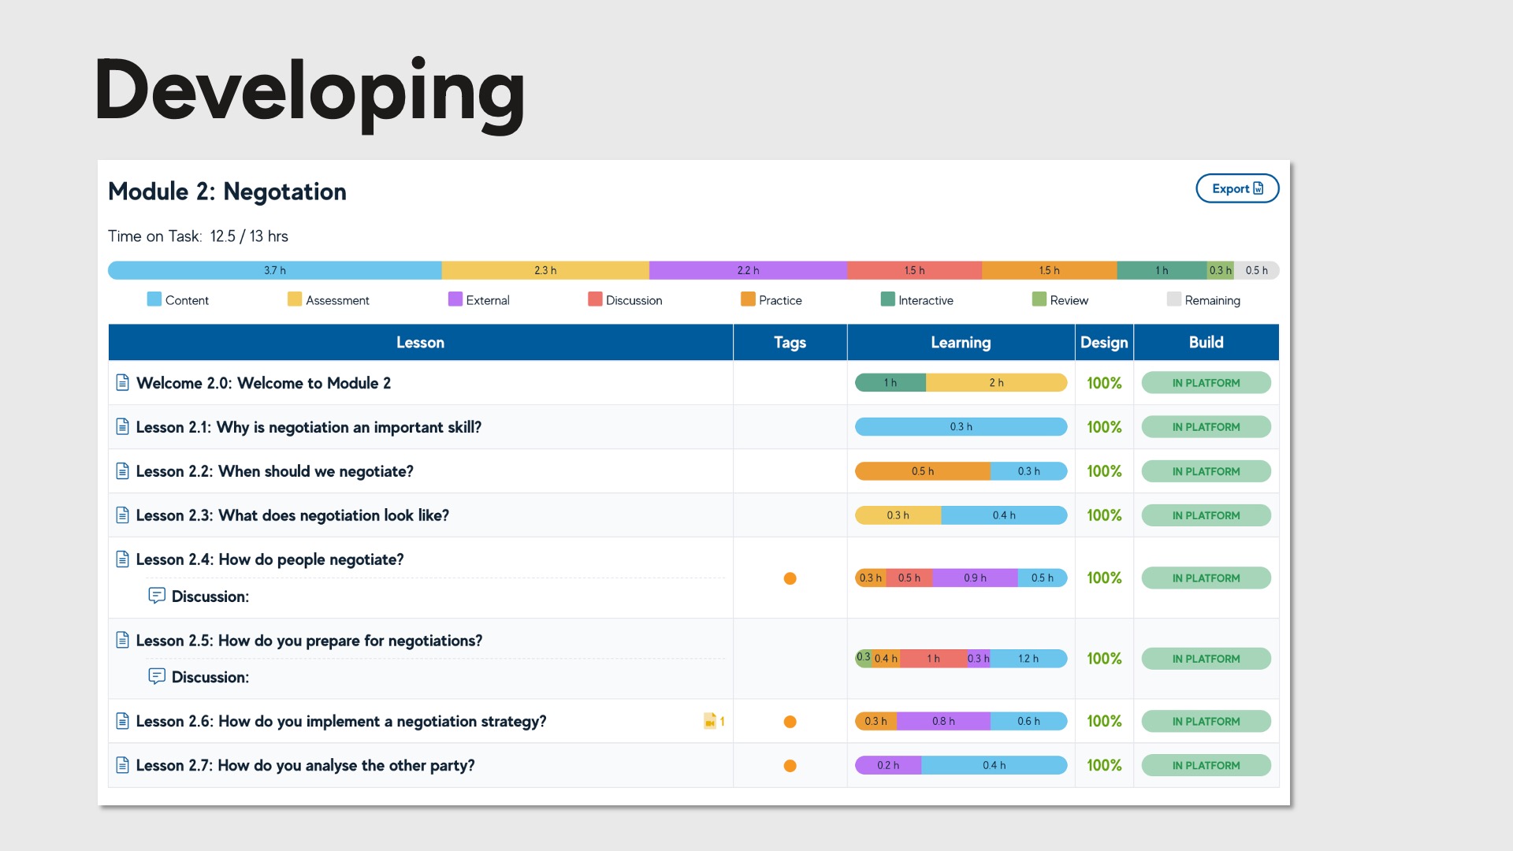The width and height of the screenshot is (1513, 851).
Task: Open Lesson 2.4: How do people negotiate?
Action: (x=270, y=559)
